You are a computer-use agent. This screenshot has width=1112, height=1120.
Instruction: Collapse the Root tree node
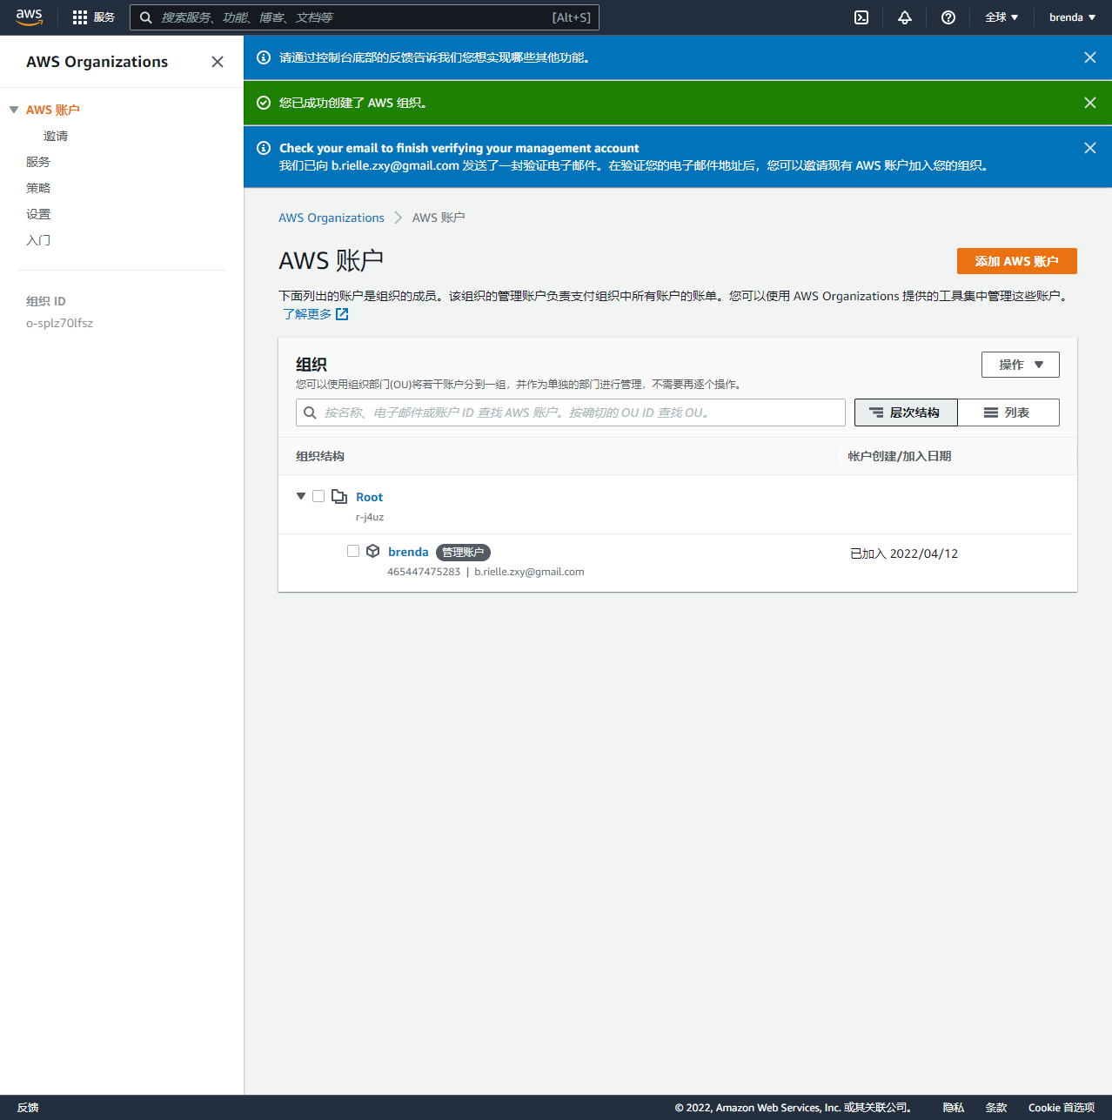click(x=301, y=496)
